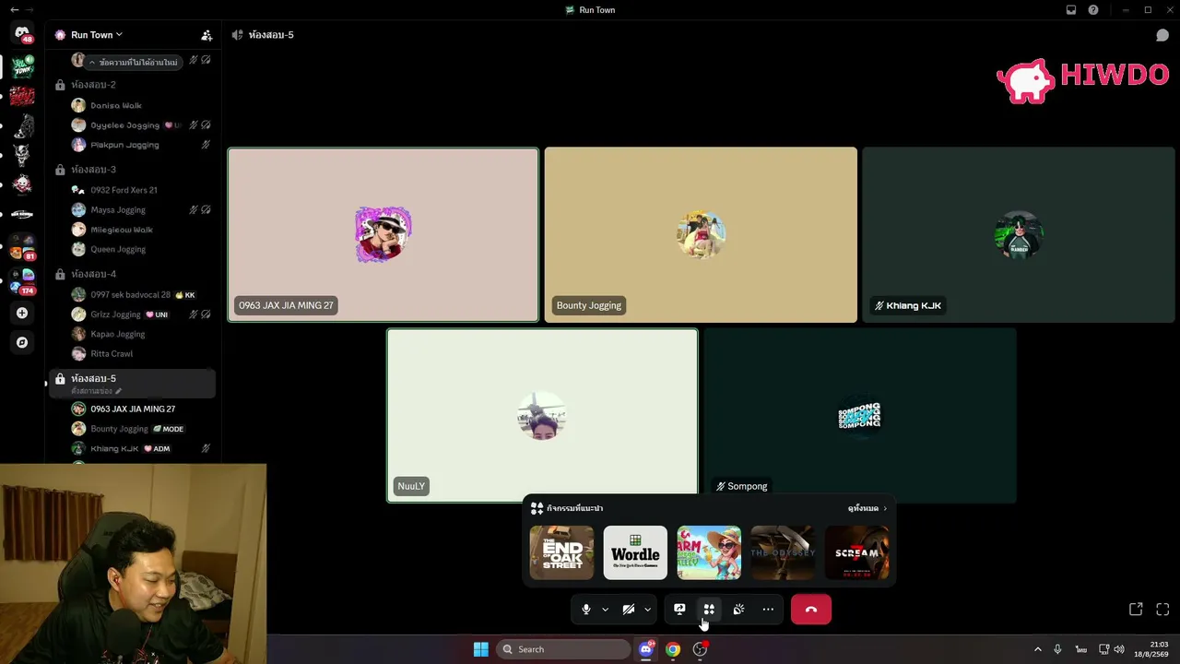Open camera options arrow
Viewport: 1180px width, 664px height.
[647, 610]
